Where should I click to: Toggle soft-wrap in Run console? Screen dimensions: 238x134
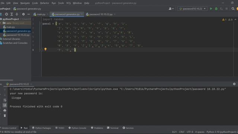pyautogui.click(x=5, y=100)
